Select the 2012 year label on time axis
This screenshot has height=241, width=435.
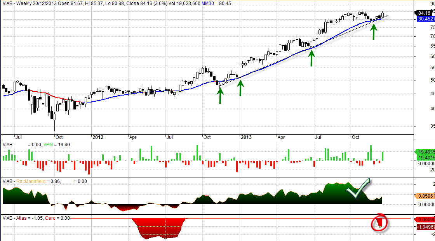97,137
